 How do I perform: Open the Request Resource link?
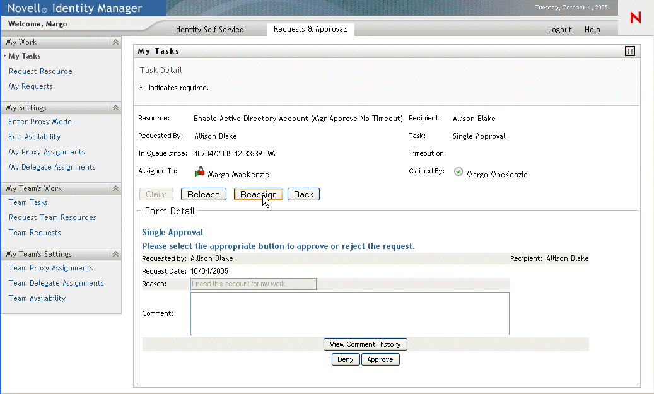[40, 71]
